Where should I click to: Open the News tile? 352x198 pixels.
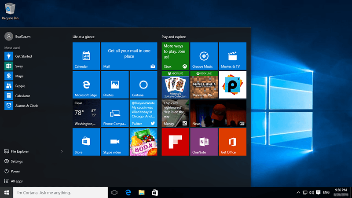point(218,114)
